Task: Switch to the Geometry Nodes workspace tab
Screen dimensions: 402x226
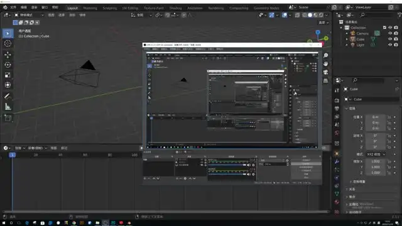Action: pos(266,8)
